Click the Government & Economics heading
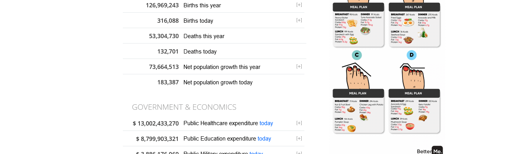The height and width of the screenshot is (154, 518). pos(184,107)
